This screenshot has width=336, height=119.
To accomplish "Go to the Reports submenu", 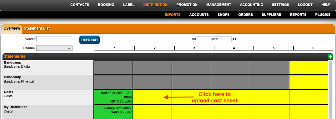I will tap(298, 15).
